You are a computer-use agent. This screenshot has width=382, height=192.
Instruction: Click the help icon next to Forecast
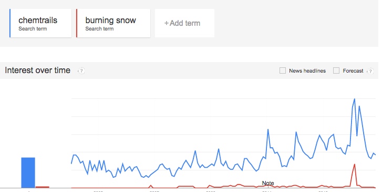coord(370,71)
